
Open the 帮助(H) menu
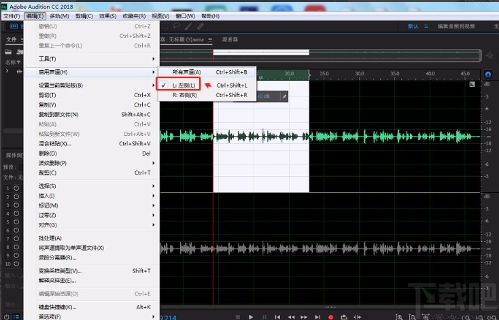tap(210, 16)
